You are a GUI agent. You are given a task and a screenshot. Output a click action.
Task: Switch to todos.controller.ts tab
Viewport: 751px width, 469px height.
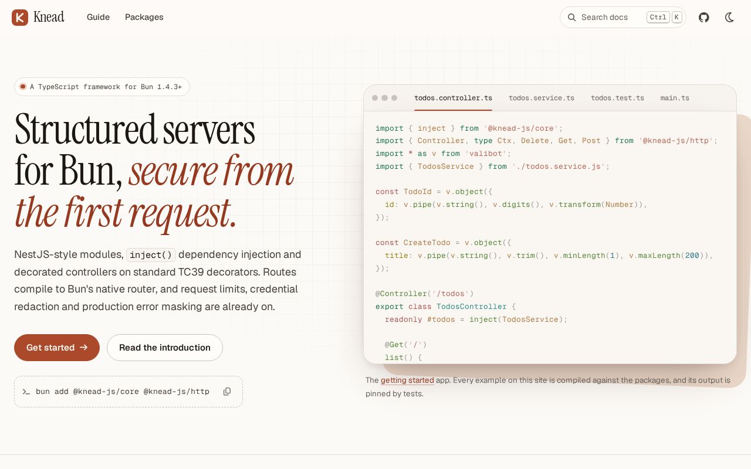(453, 98)
